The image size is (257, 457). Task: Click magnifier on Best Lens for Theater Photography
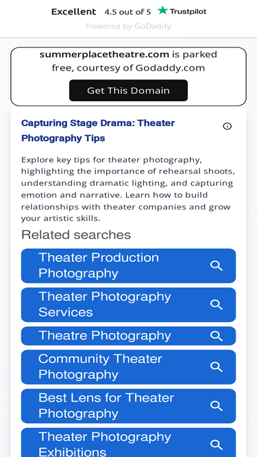tap(217, 406)
